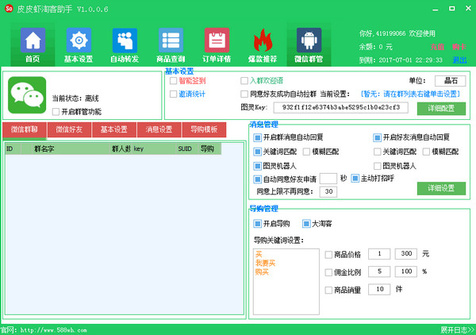Enable 入群欢迎语 checkbox
Screen dimensions: 476x335
click(x=244, y=81)
